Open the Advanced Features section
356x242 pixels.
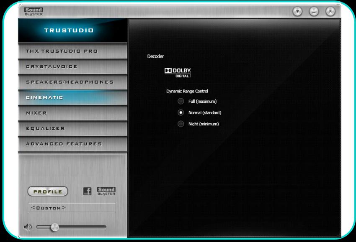tap(72, 144)
